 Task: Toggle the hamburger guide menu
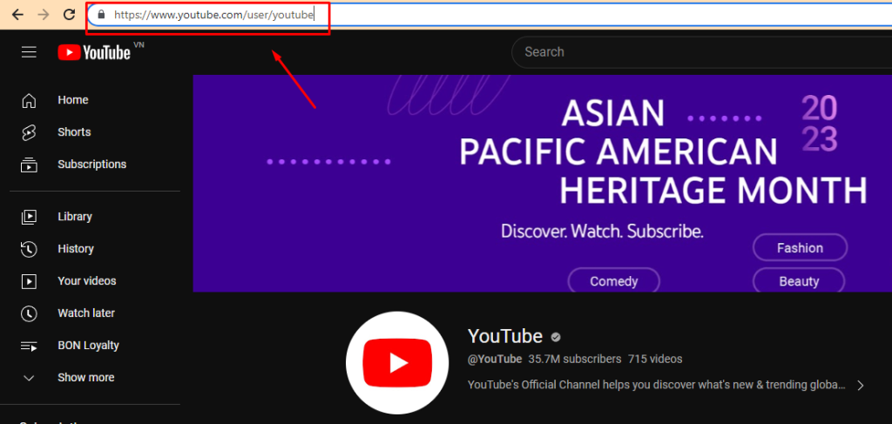click(x=29, y=52)
